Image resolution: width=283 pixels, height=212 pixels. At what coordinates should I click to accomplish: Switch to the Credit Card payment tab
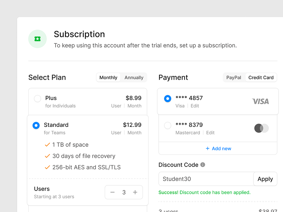tap(261, 77)
